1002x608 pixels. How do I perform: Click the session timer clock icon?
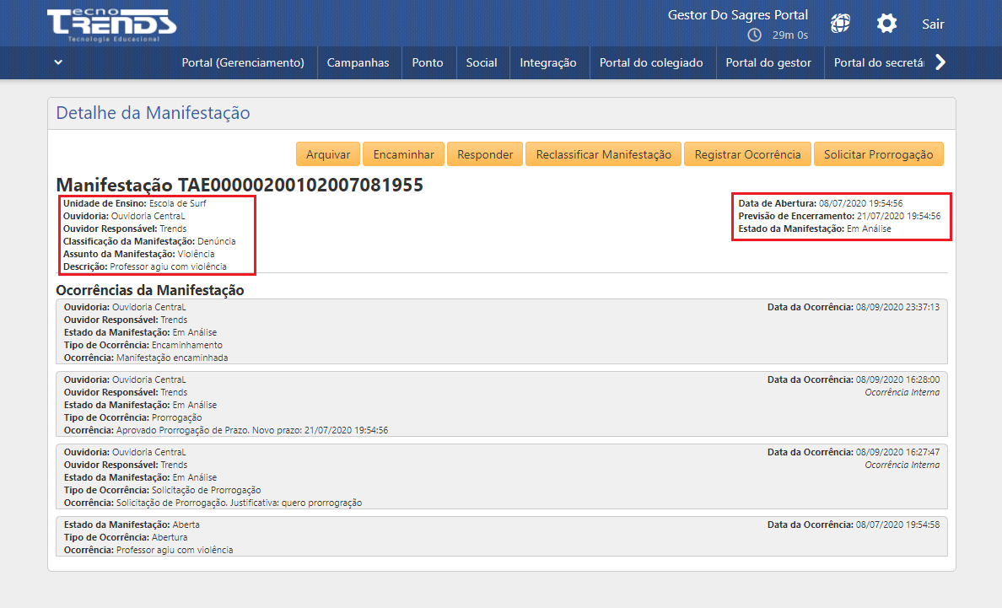(755, 35)
